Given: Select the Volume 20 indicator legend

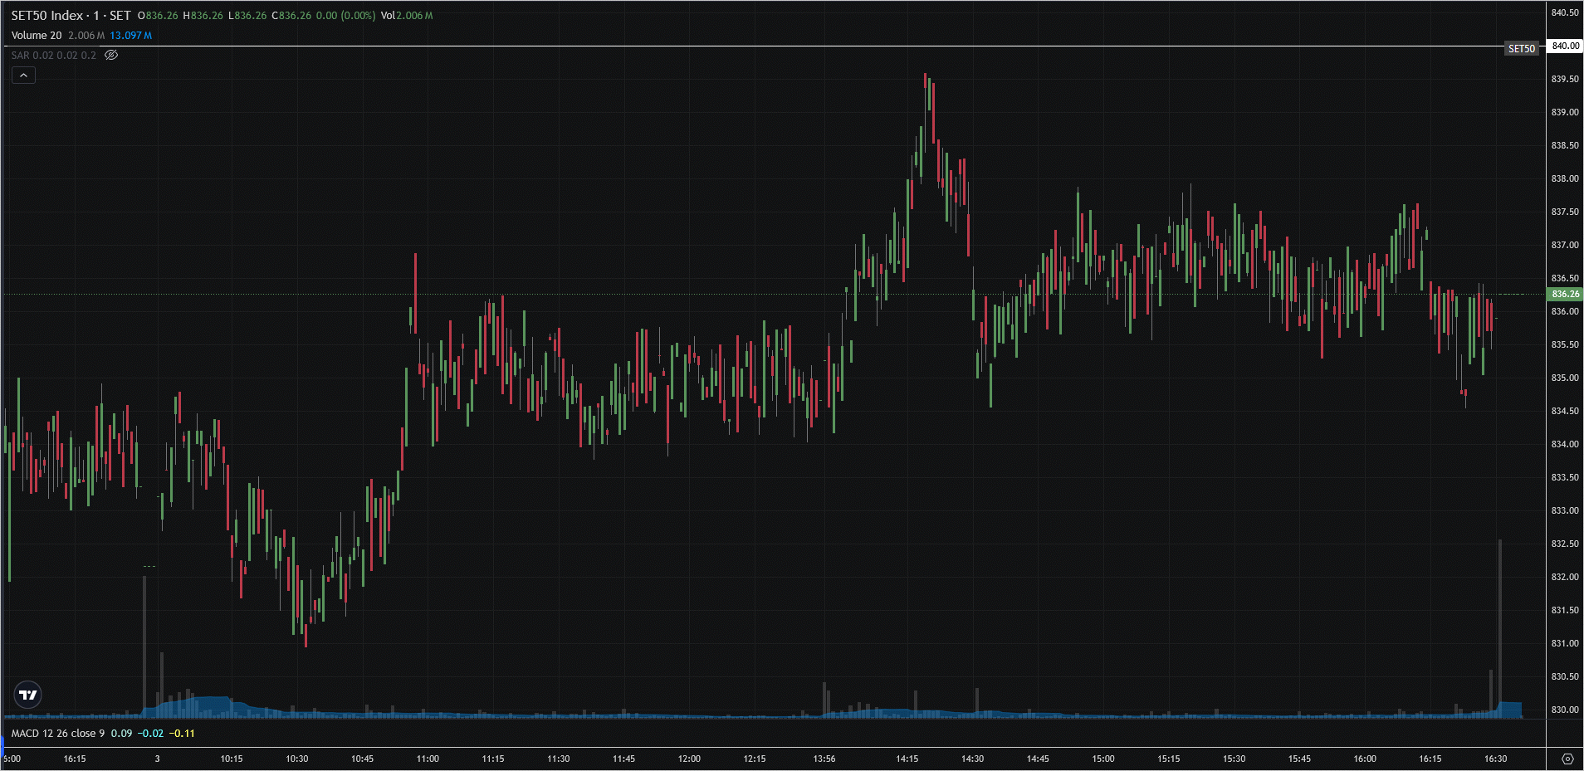Looking at the screenshot, I should click(x=37, y=36).
